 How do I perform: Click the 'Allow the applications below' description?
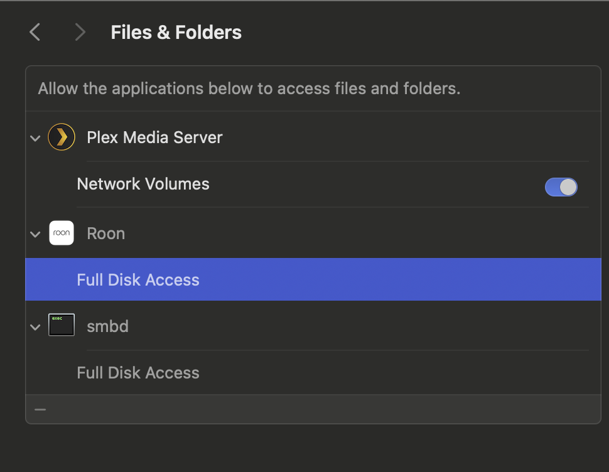point(249,88)
